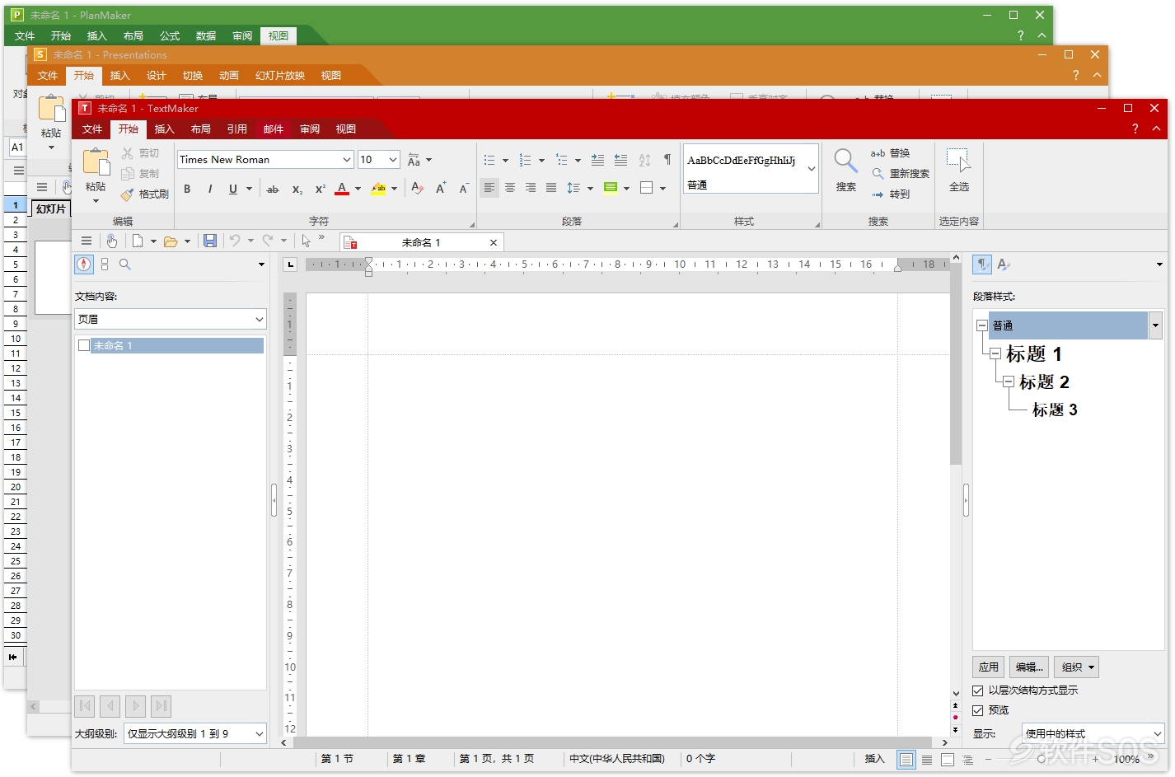Expand the highlight color dropdown arrow

[x=395, y=189]
